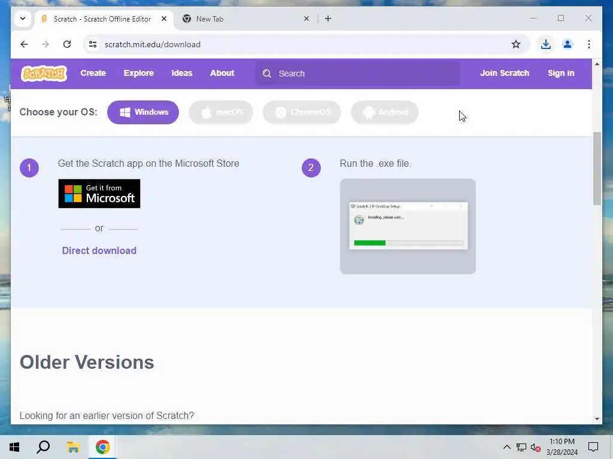Viewport: 613px width, 459px height.
Task: Open the notification center icon
Action: 593,447
